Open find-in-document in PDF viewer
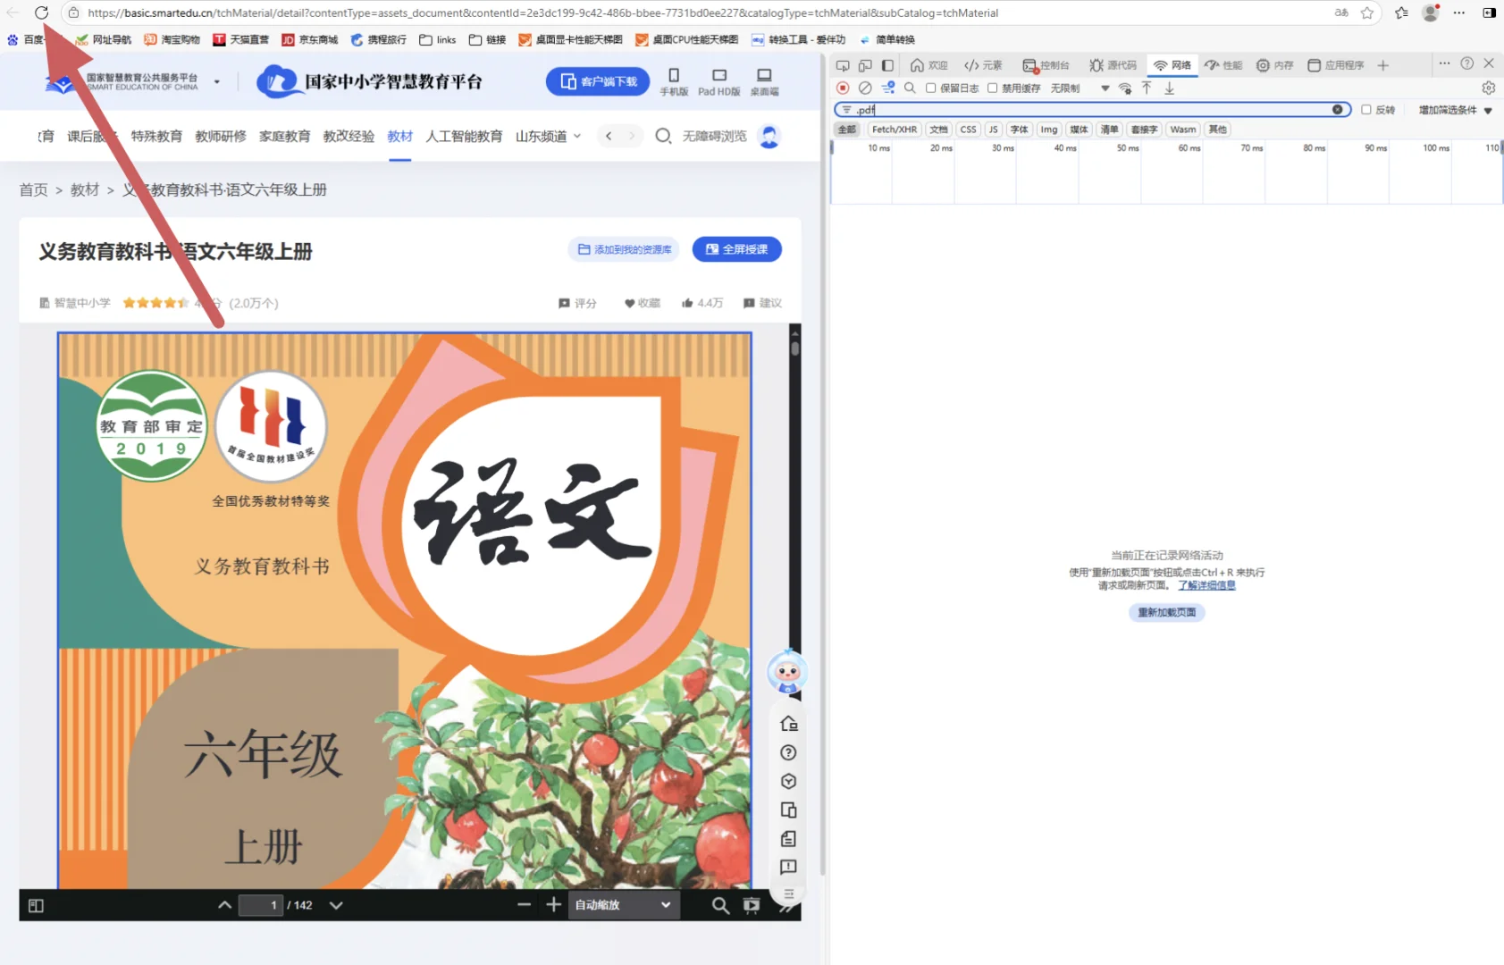Viewport: 1504px width, 965px height. tap(719, 905)
